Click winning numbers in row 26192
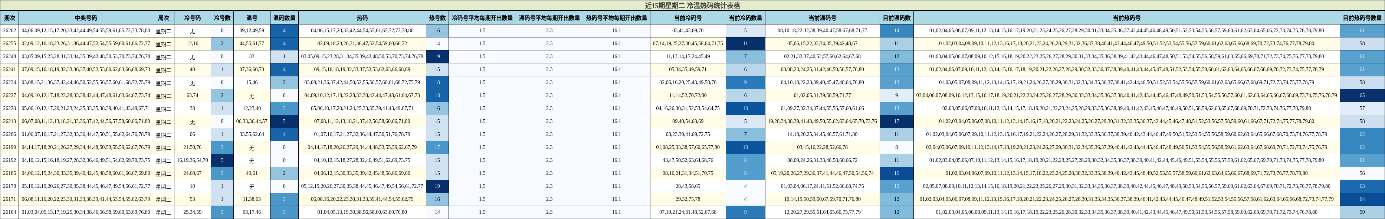Viewport: 1385px width, 219px height. point(86,160)
